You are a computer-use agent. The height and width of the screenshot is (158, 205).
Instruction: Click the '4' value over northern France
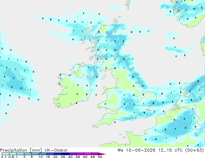(x=175, y=129)
